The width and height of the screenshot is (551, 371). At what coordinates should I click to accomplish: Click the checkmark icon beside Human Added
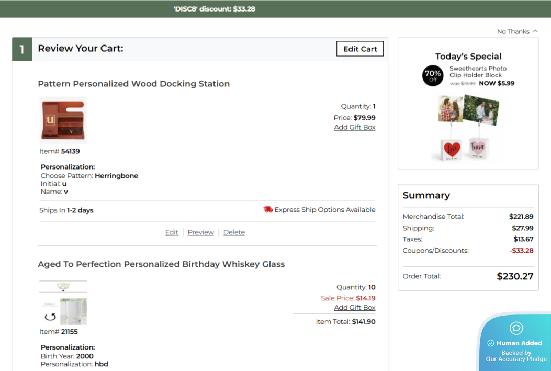click(491, 343)
